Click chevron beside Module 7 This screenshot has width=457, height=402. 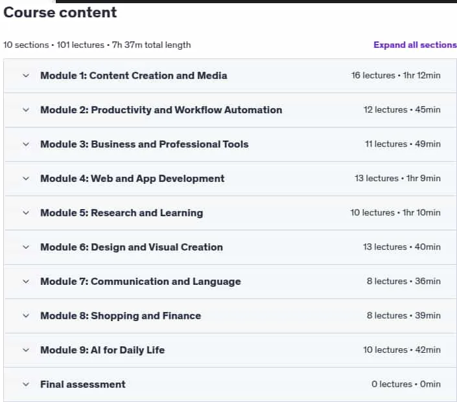click(26, 282)
